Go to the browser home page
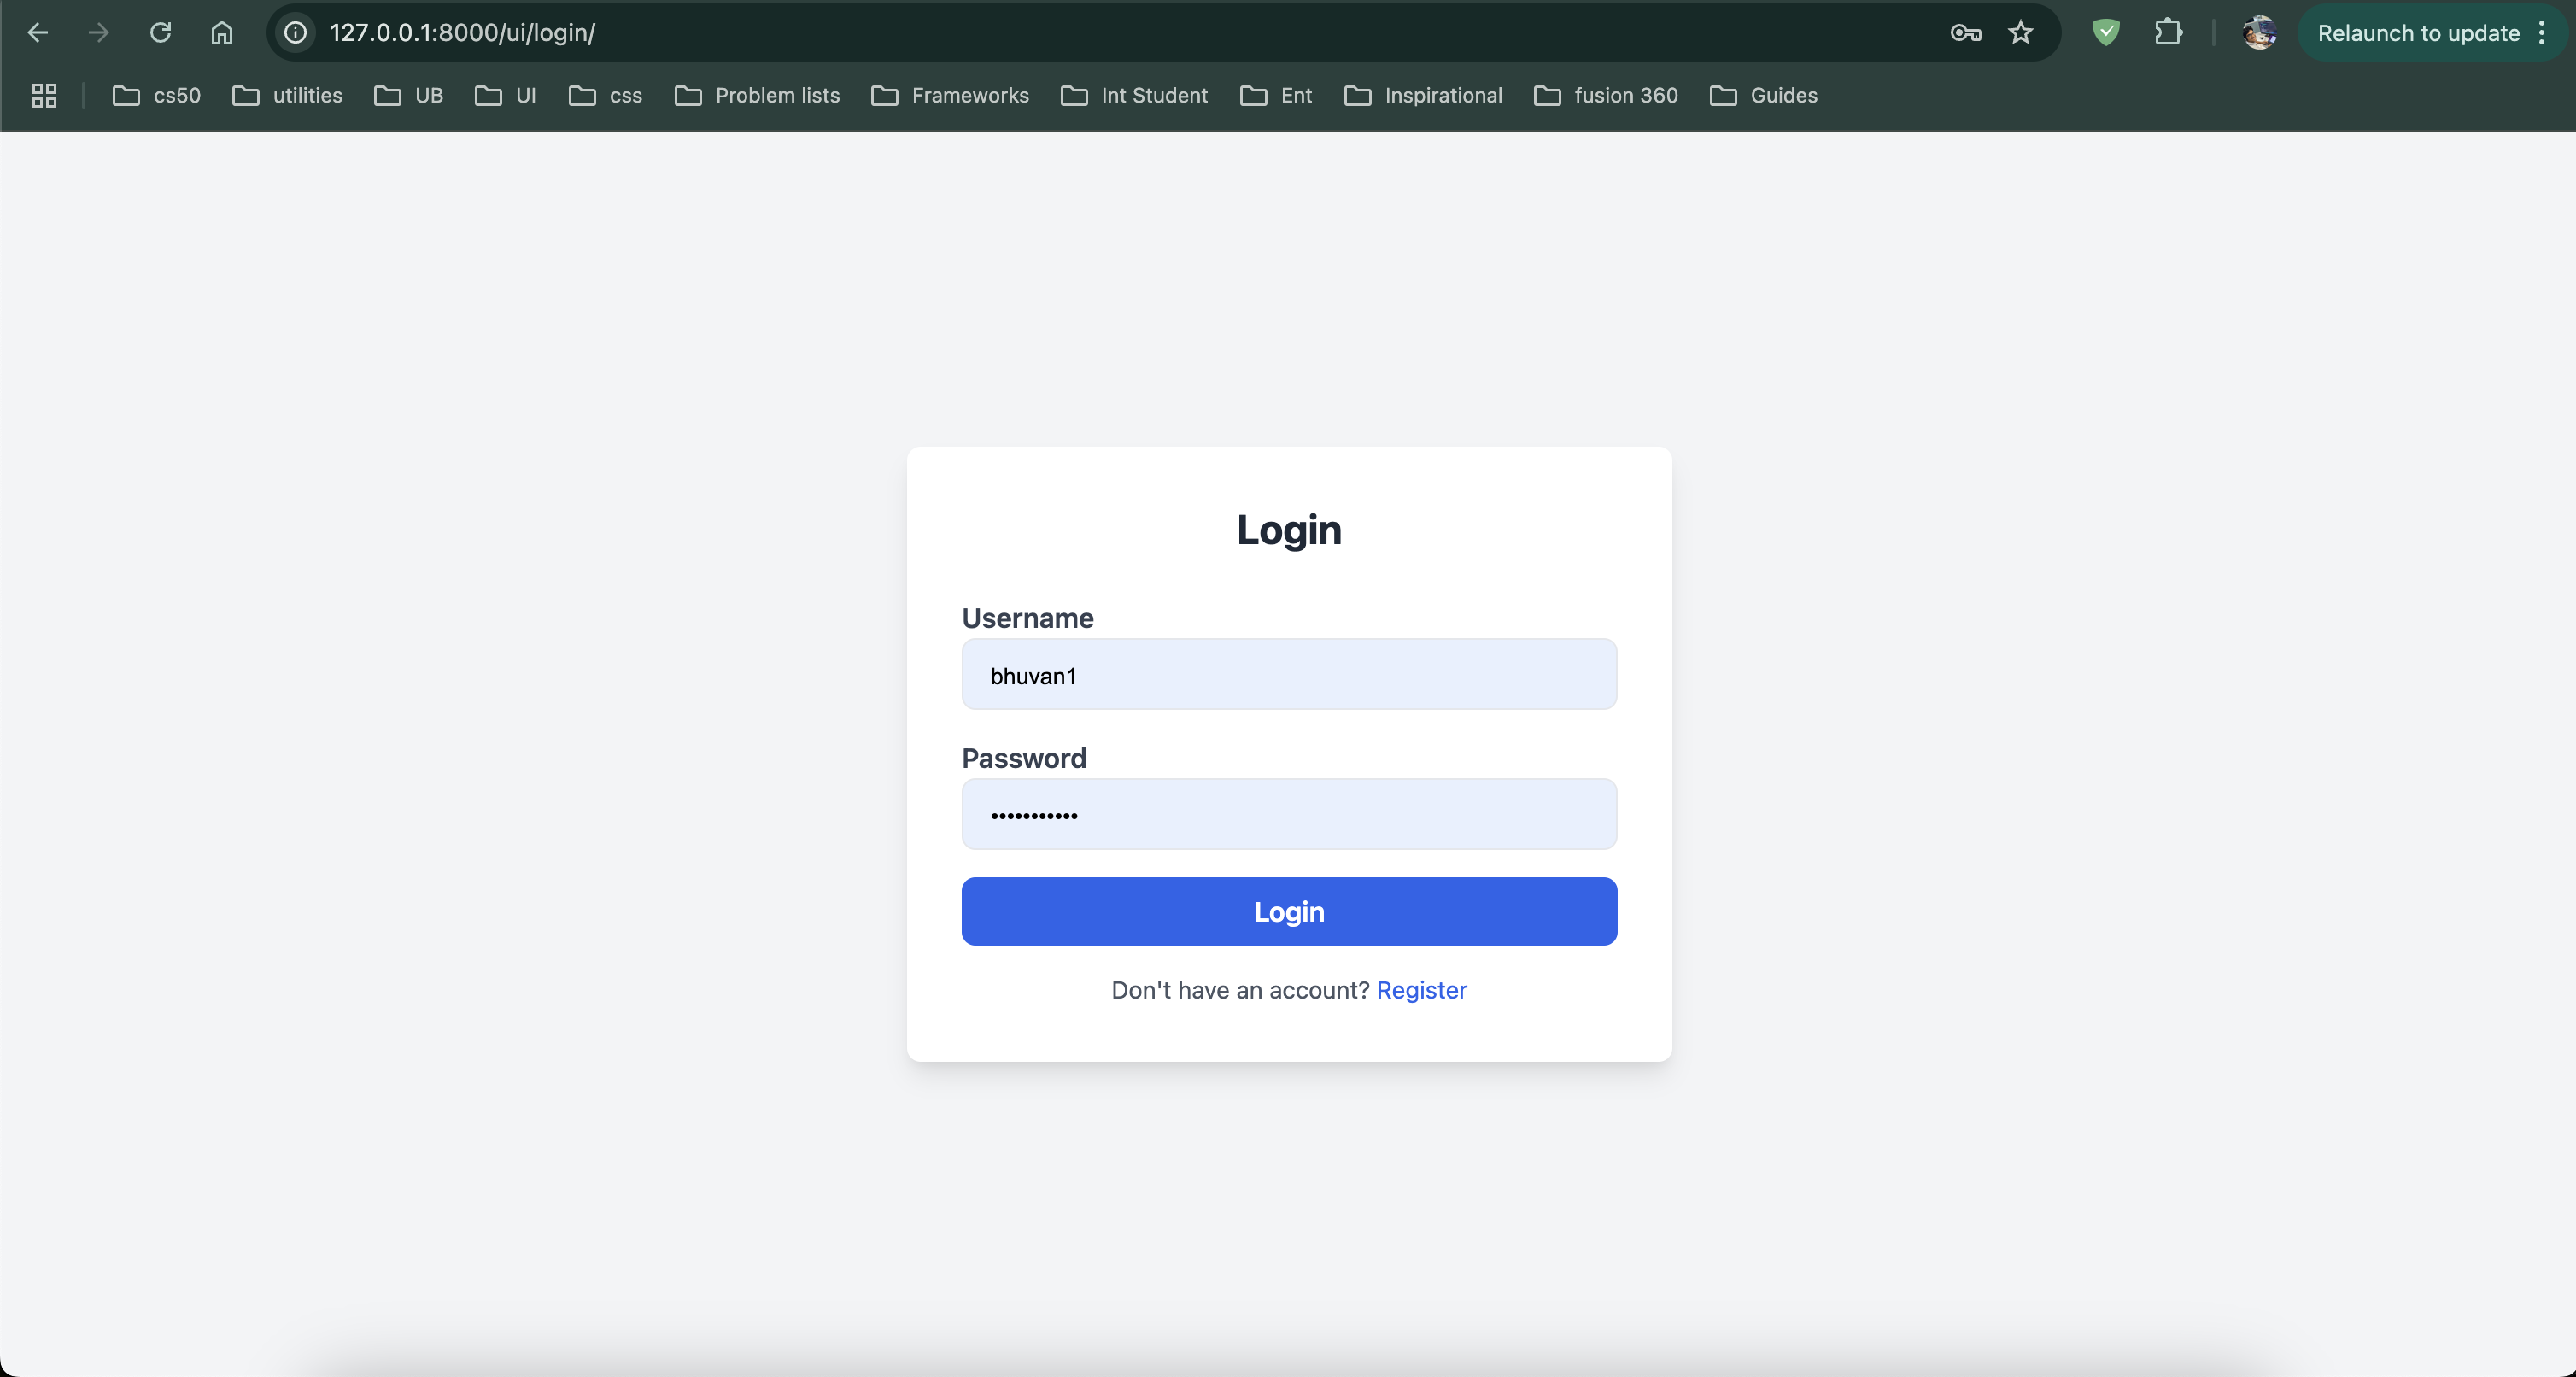Image resolution: width=2576 pixels, height=1377 pixels. click(x=222, y=33)
